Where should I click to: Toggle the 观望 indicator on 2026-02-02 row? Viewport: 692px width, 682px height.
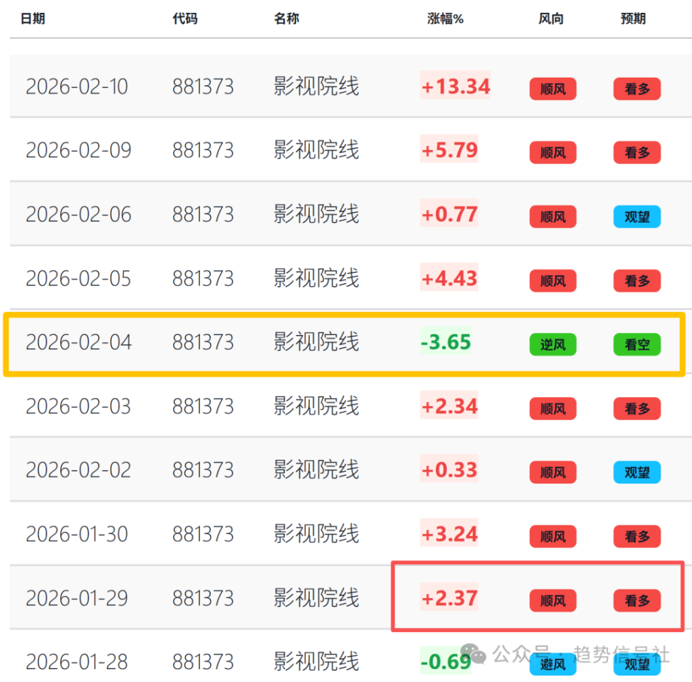pyautogui.click(x=636, y=473)
